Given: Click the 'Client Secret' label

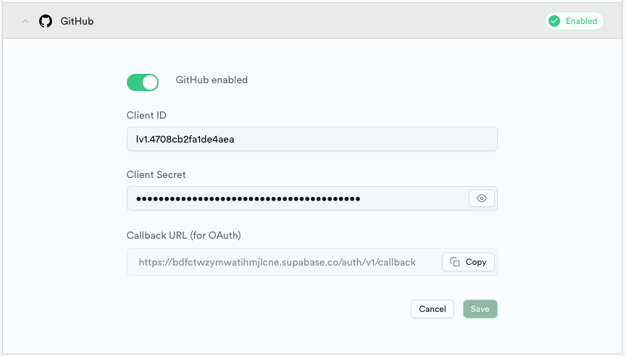Looking at the screenshot, I should coord(156,174).
